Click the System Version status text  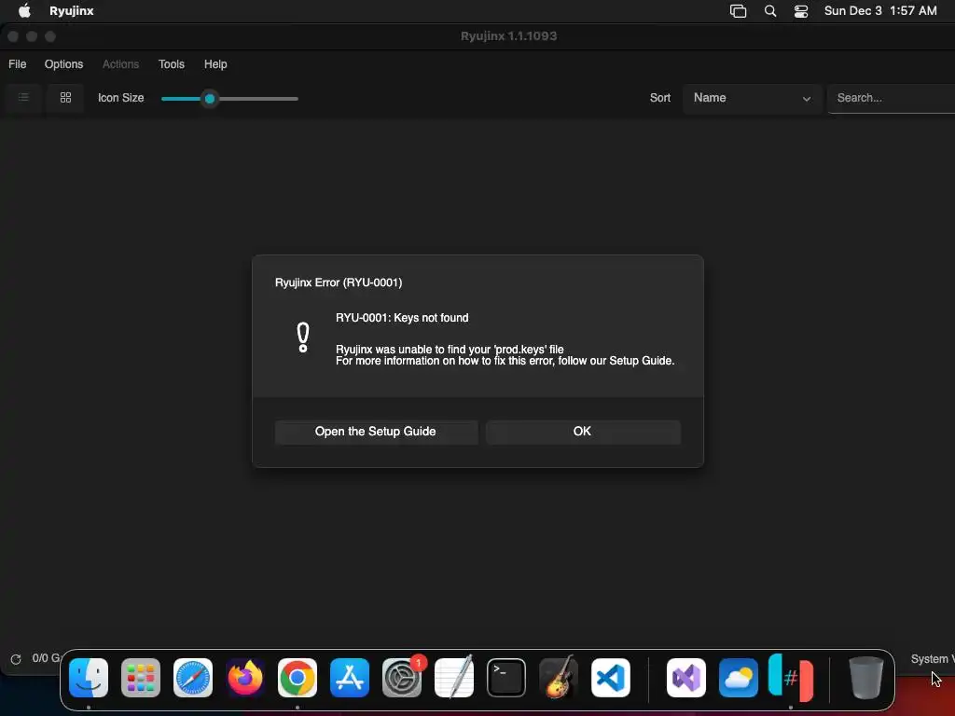tap(933, 659)
